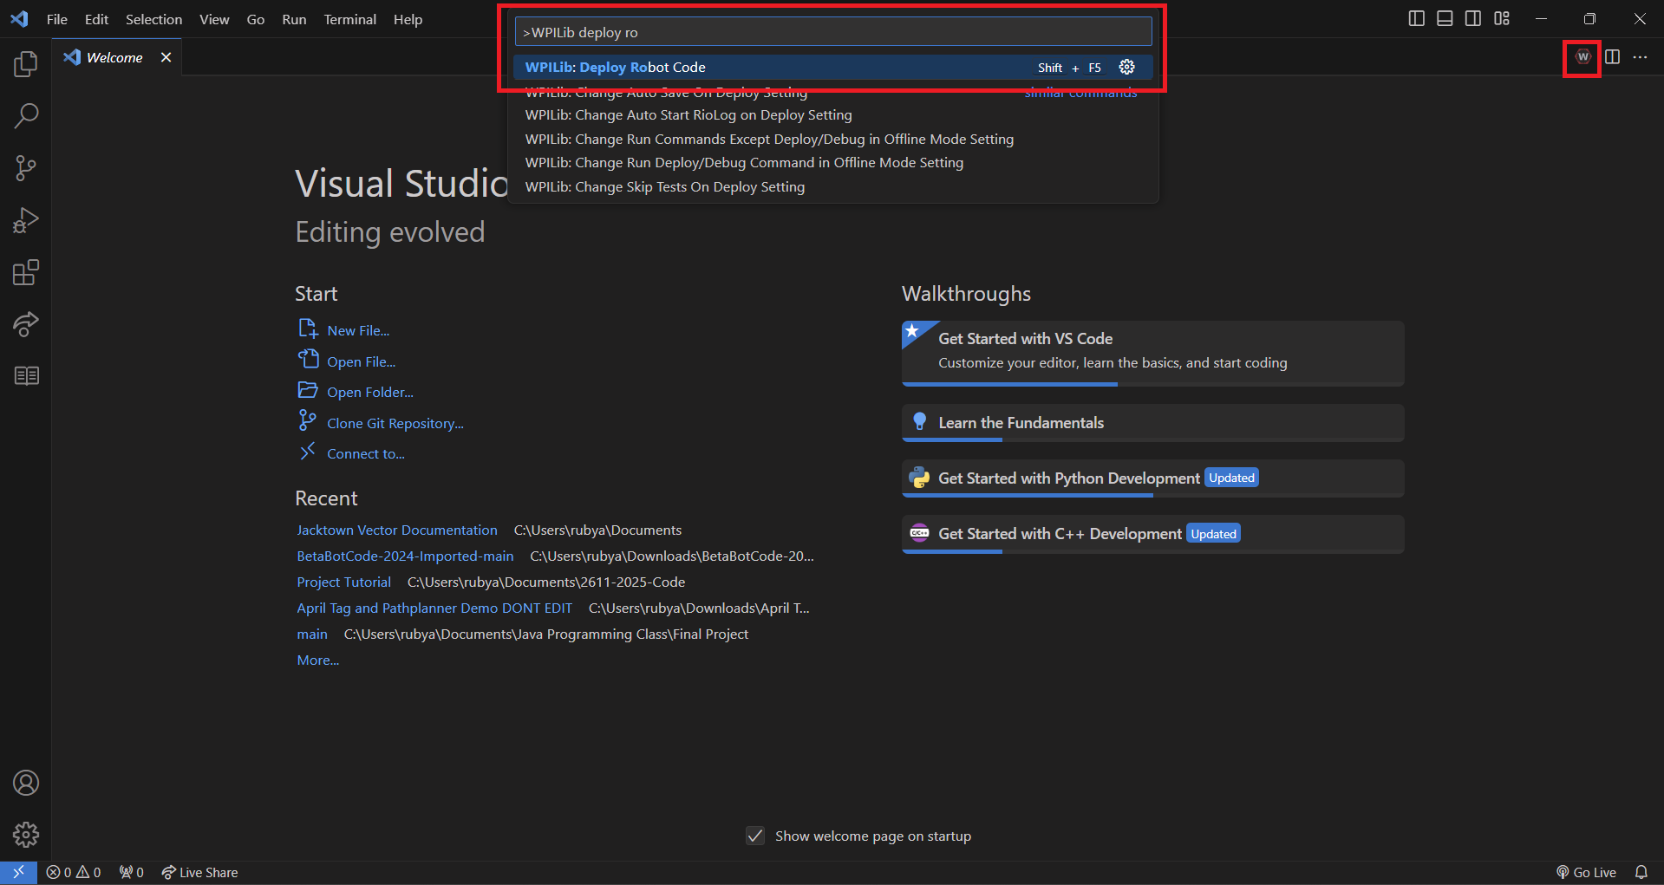Click the WPILib W icon in editor toolbar
This screenshot has height=885, width=1664.
click(x=1582, y=57)
